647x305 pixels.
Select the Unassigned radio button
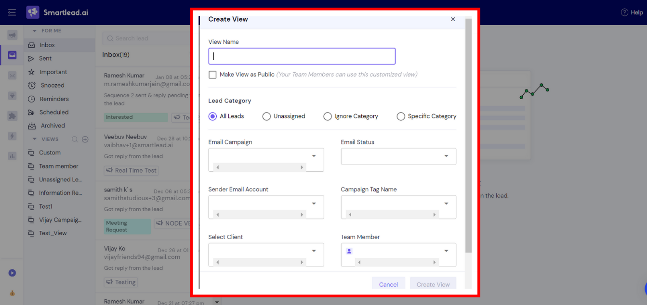[x=266, y=116]
